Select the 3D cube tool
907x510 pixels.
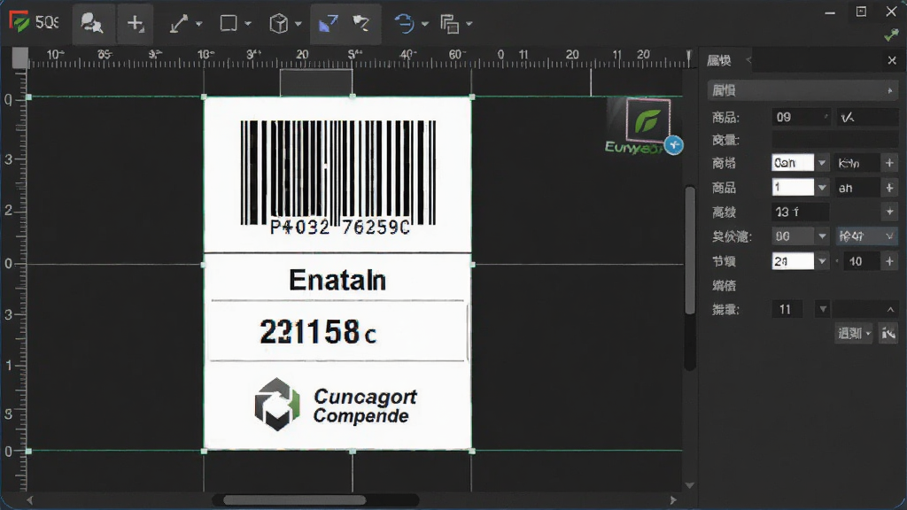click(279, 24)
